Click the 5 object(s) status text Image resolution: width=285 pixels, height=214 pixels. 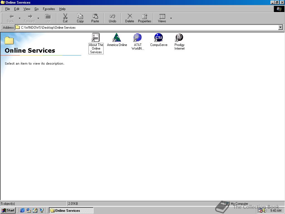(8, 204)
